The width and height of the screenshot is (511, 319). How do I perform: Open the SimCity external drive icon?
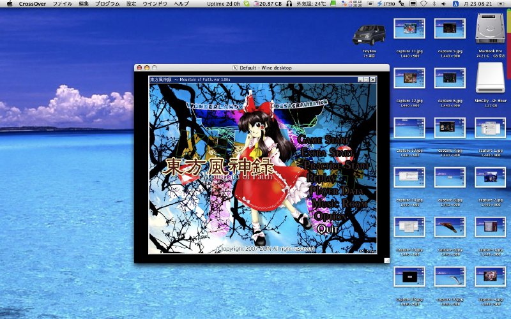[490, 77]
